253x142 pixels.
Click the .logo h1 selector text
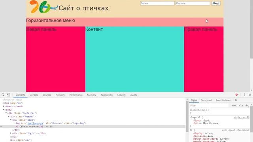coord(195,118)
